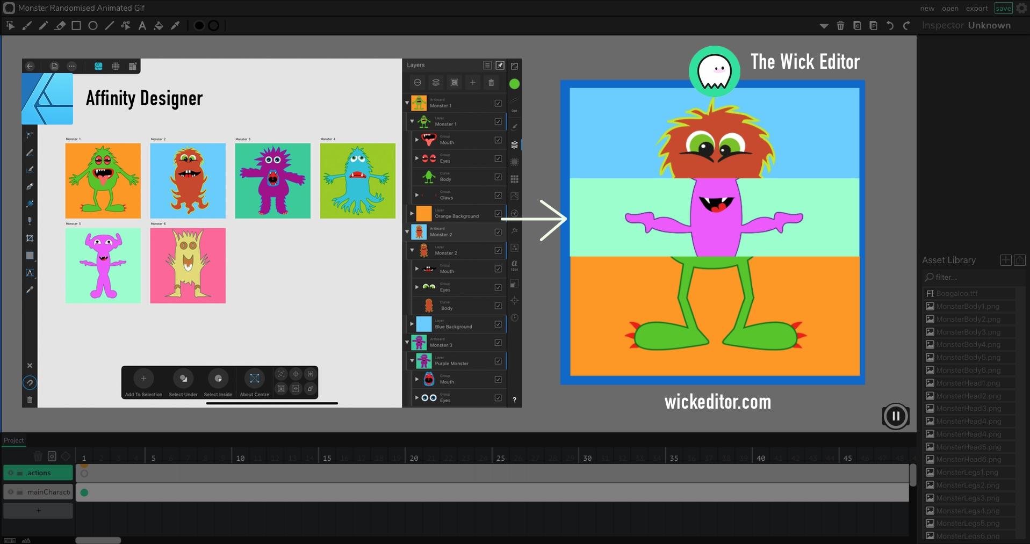Uncheck the Orange Background layer checkbox

[498, 213]
